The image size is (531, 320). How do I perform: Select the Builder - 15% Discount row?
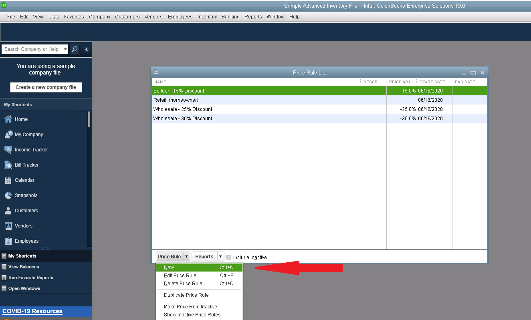[319, 91]
